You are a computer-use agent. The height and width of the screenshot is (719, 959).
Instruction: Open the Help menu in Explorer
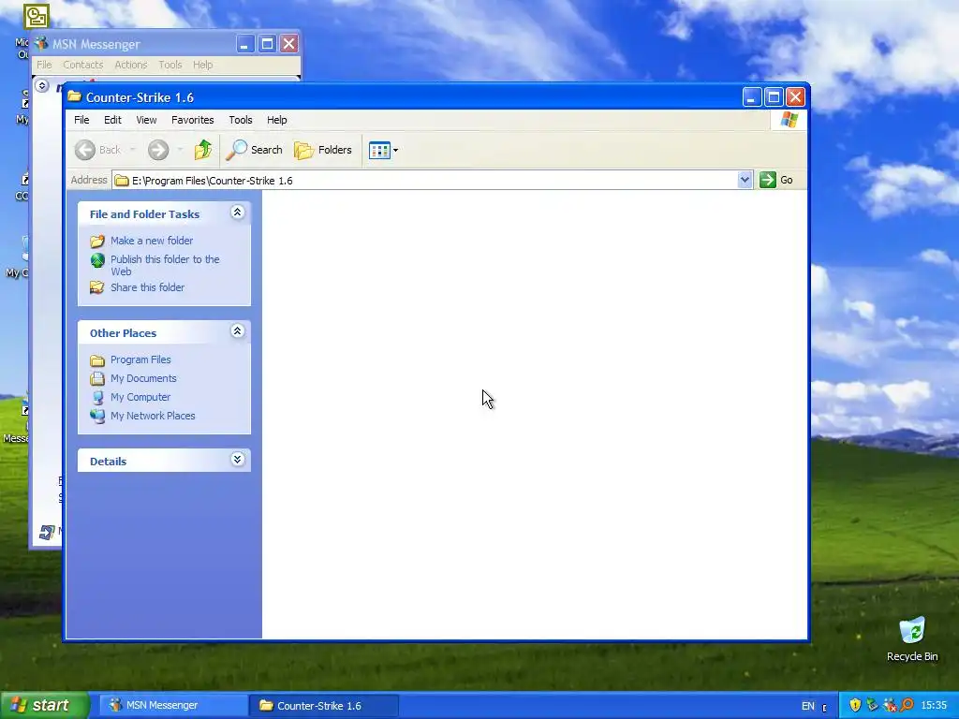[x=276, y=120]
